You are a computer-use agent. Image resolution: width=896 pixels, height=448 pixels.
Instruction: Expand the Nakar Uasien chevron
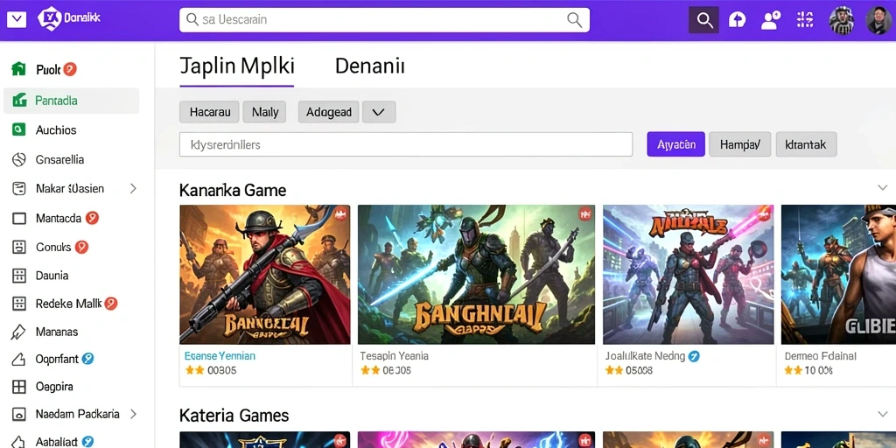(133, 188)
